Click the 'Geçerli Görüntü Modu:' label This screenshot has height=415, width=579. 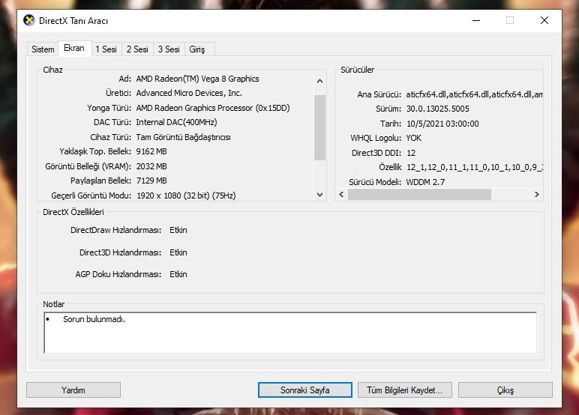click(91, 196)
